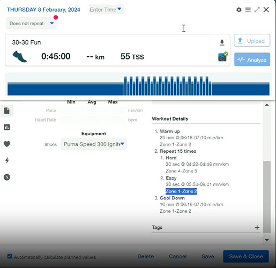The width and height of the screenshot is (276, 268).
Task: Open the bar chart sidebar icon
Action: (x=7, y=127)
